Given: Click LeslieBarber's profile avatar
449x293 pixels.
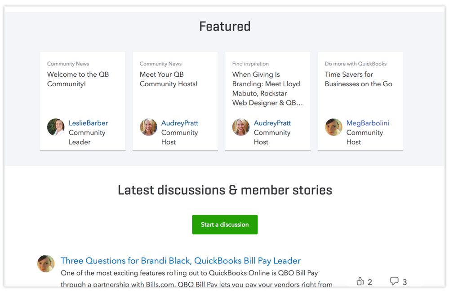Looking at the screenshot, I should pos(56,127).
